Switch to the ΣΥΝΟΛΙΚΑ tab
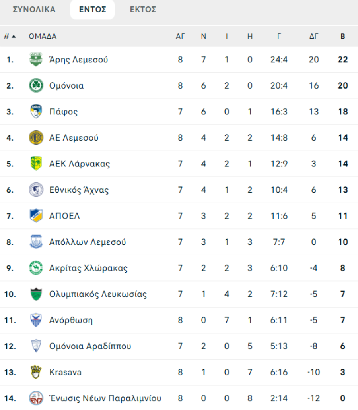This screenshot has height=410, width=358. (34, 10)
